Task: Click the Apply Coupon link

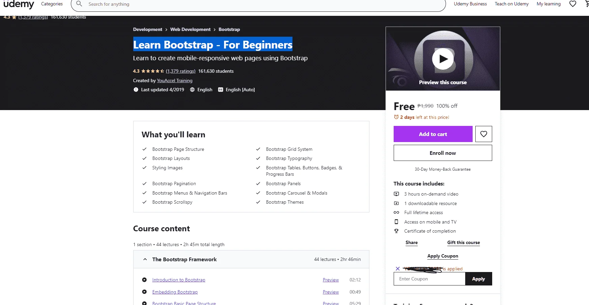Action: pos(443,256)
